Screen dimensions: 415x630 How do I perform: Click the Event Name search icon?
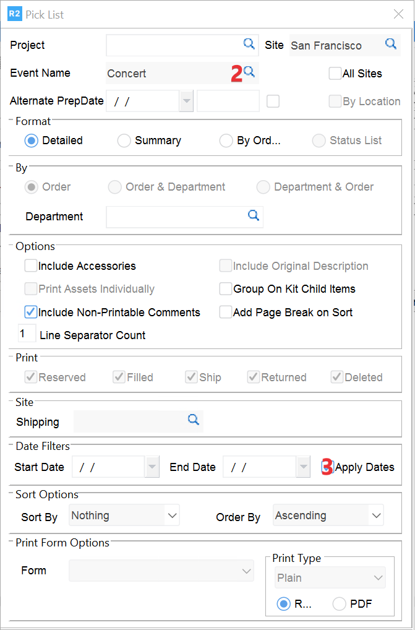click(x=249, y=72)
